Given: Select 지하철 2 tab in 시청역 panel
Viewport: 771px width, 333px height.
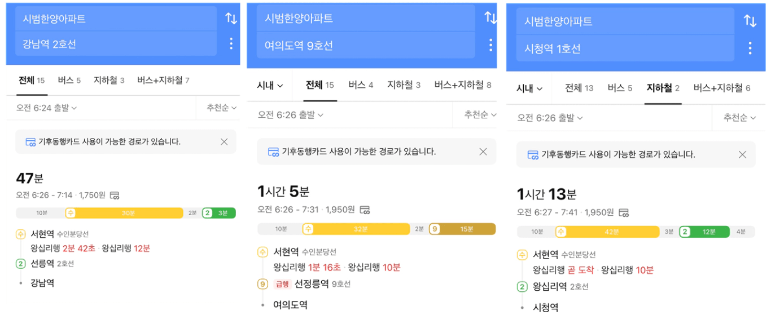Looking at the screenshot, I should click(663, 88).
